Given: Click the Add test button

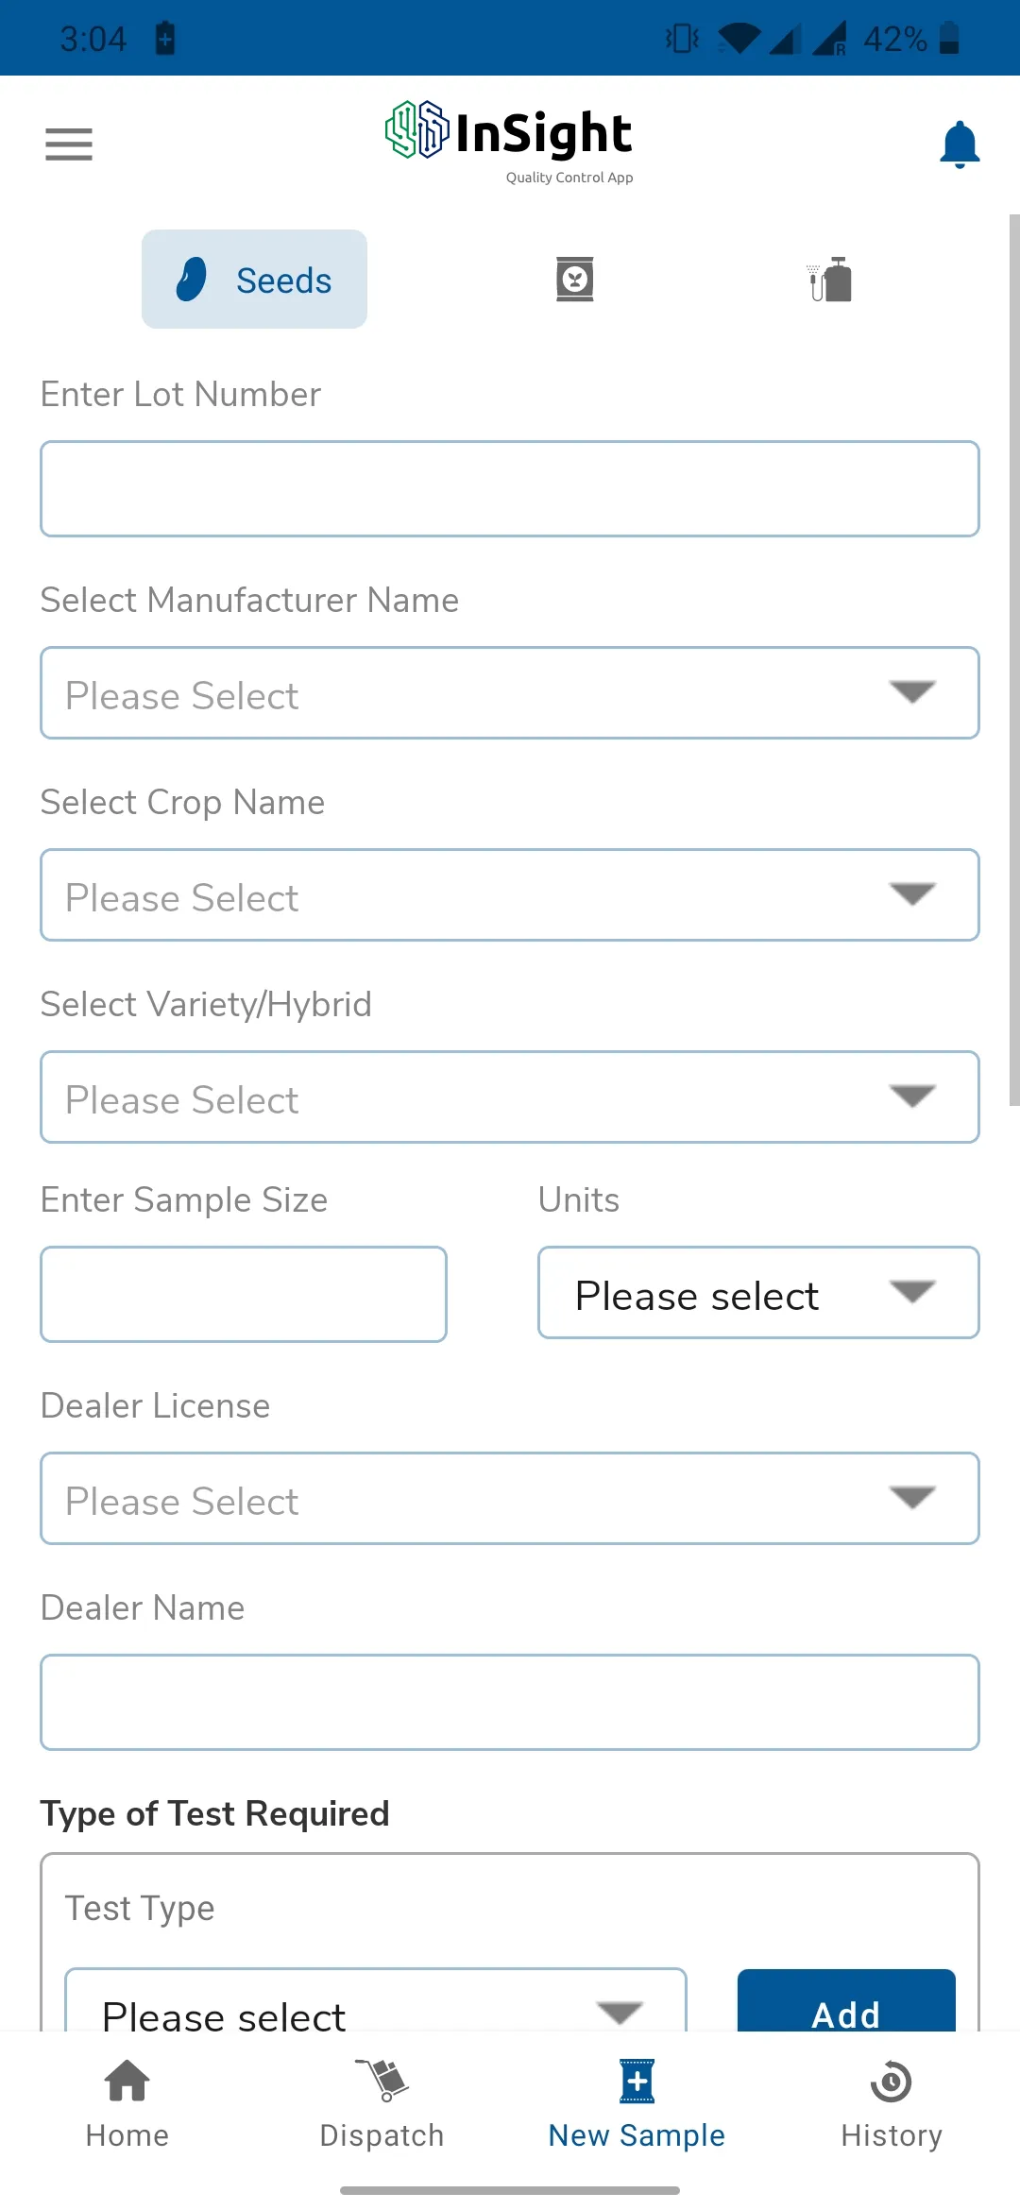Looking at the screenshot, I should point(846,2002).
